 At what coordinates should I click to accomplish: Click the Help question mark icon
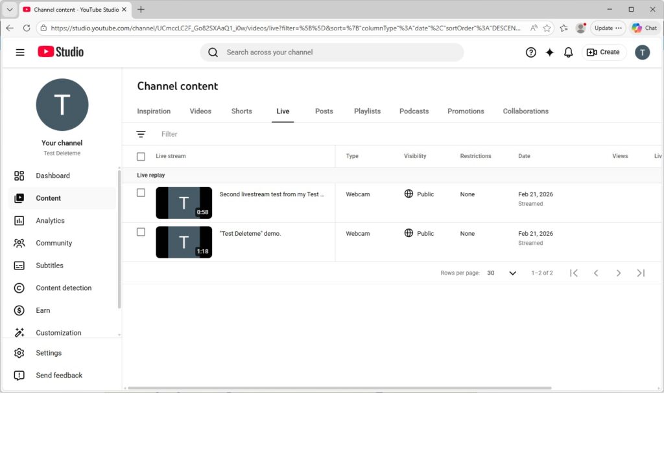tap(530, 52)
